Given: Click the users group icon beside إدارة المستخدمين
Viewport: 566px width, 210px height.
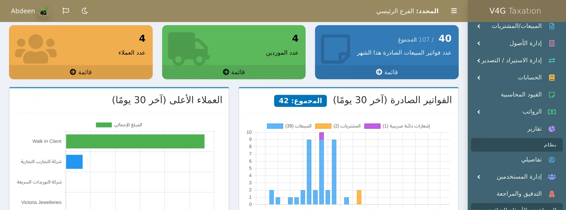Looking at the screenshot, I should (x=552, y=177).
